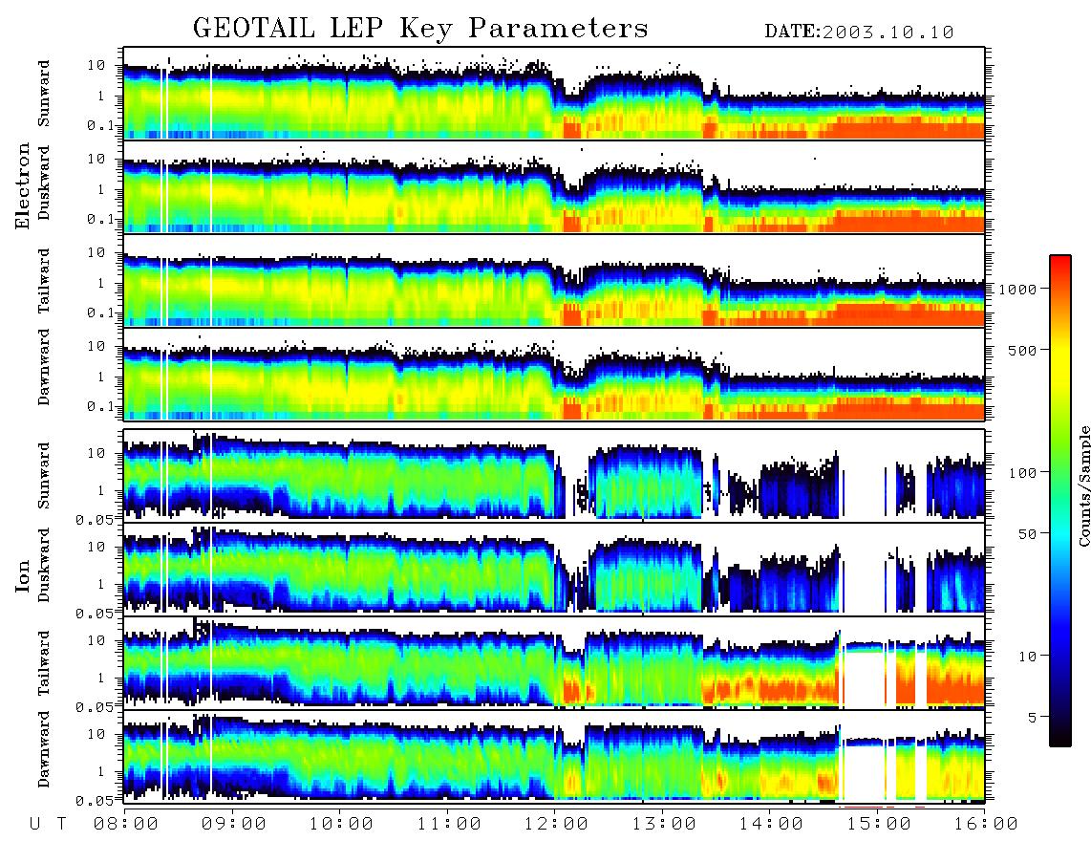Click the Ion Dawnward panel label
Image resolution: width=1091 pixels, height=841 pixels.
coord(44,749)
